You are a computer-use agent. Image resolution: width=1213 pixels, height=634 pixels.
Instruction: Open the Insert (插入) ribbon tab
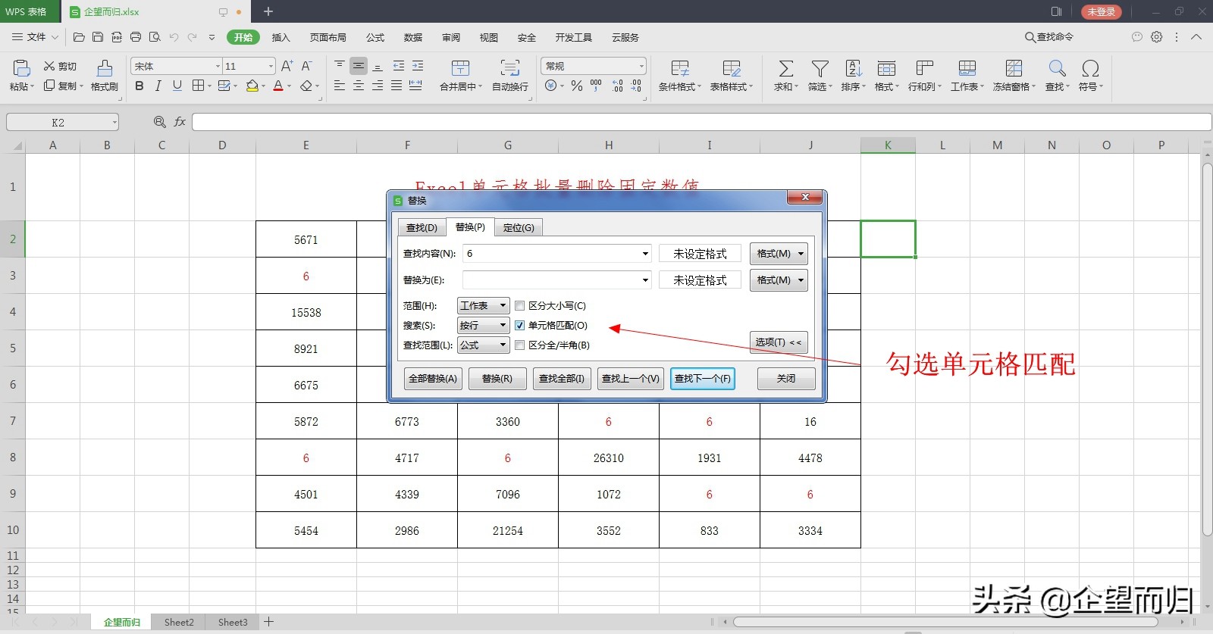point(281,37)
